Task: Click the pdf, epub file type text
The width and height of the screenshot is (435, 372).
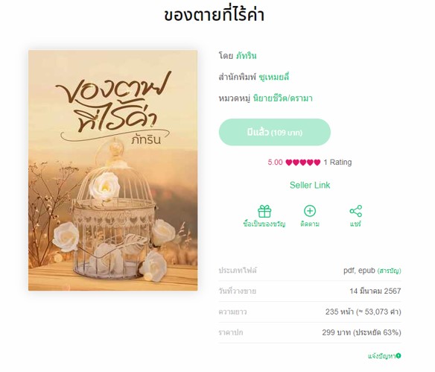Action: point(359,271)
